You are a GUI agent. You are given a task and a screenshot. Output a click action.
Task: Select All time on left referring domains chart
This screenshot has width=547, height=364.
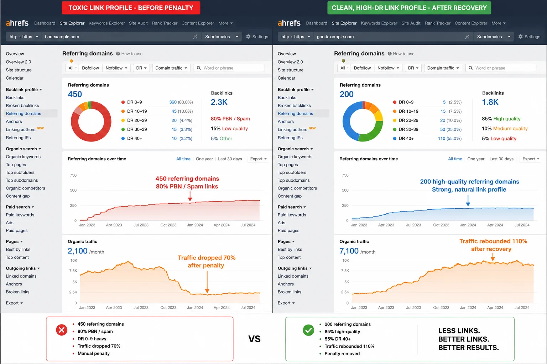tap(183, 159)
